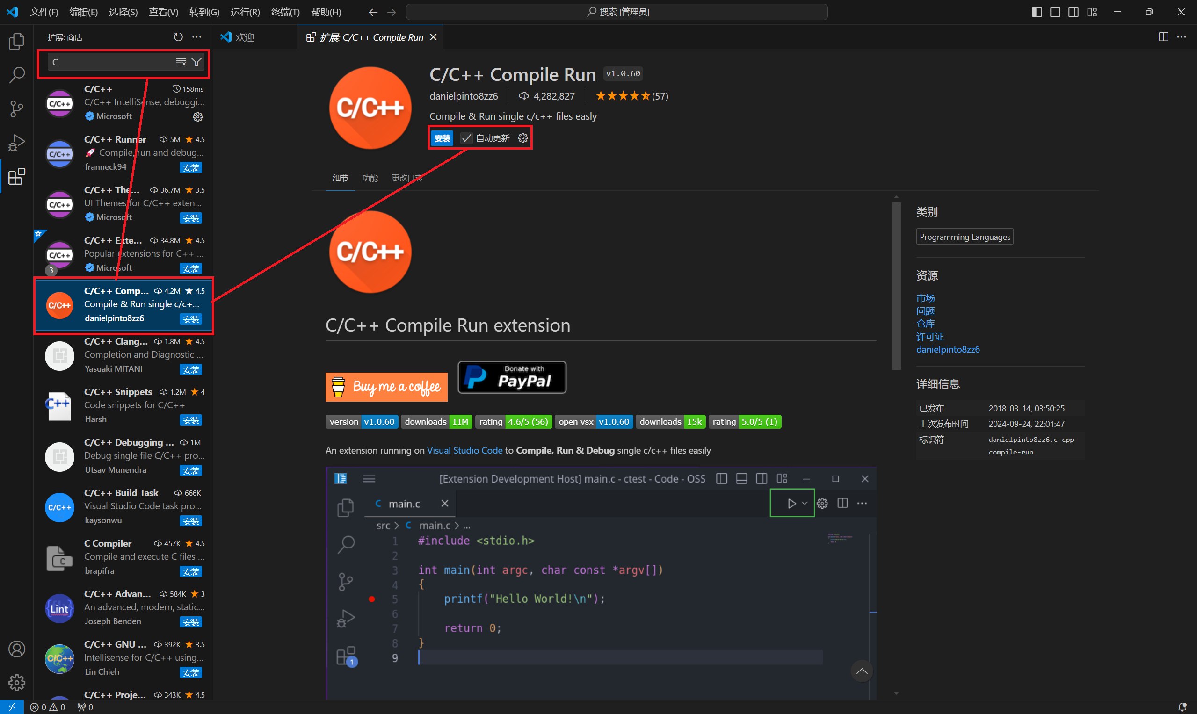Viewport: 1197px width, 714px height.
Task: Refresh the extensions marketplace list
Action: pos(178,37)
